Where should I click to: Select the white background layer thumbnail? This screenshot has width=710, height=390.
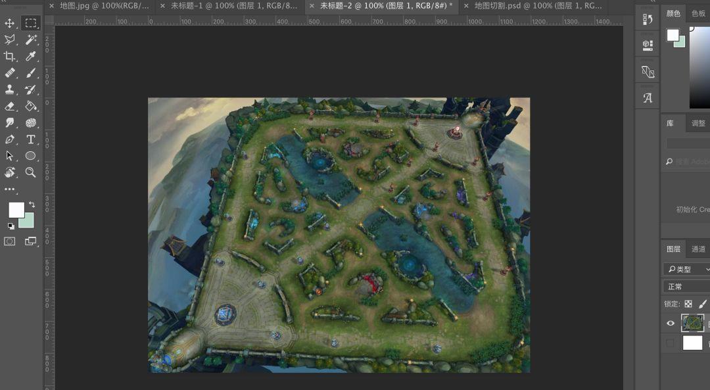tap(692, 343)
